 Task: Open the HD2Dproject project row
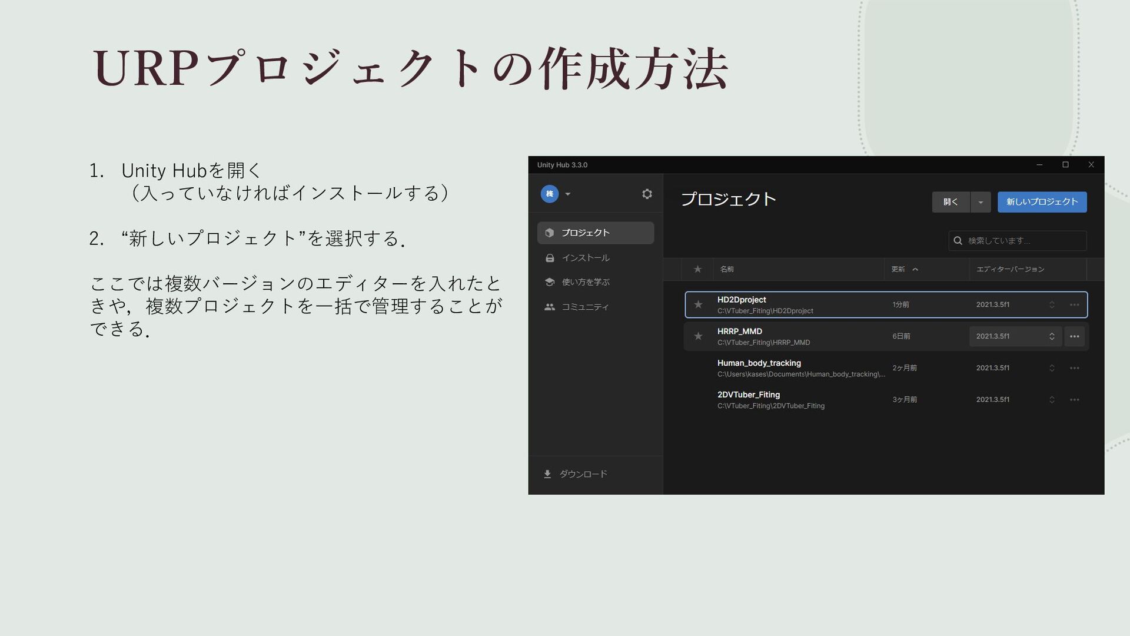click(886, 304)
